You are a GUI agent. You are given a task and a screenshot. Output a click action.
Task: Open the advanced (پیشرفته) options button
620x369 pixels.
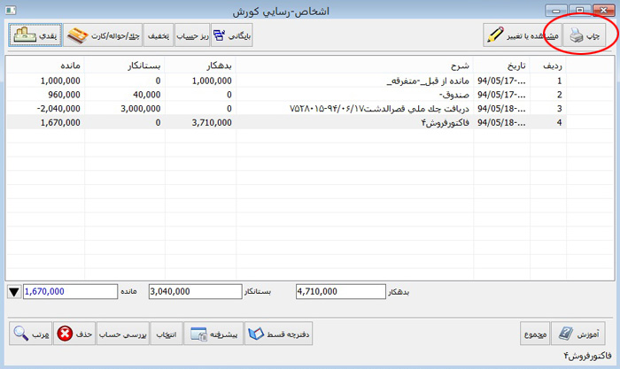tap(213, 334)
